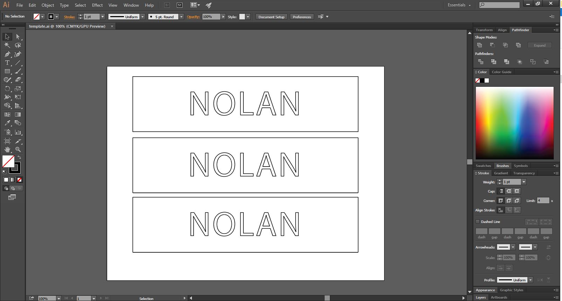Open the Weight dropdown in Stroke panel
The width and height of the screenshot is (562, 301).
[x=524, y=182]
